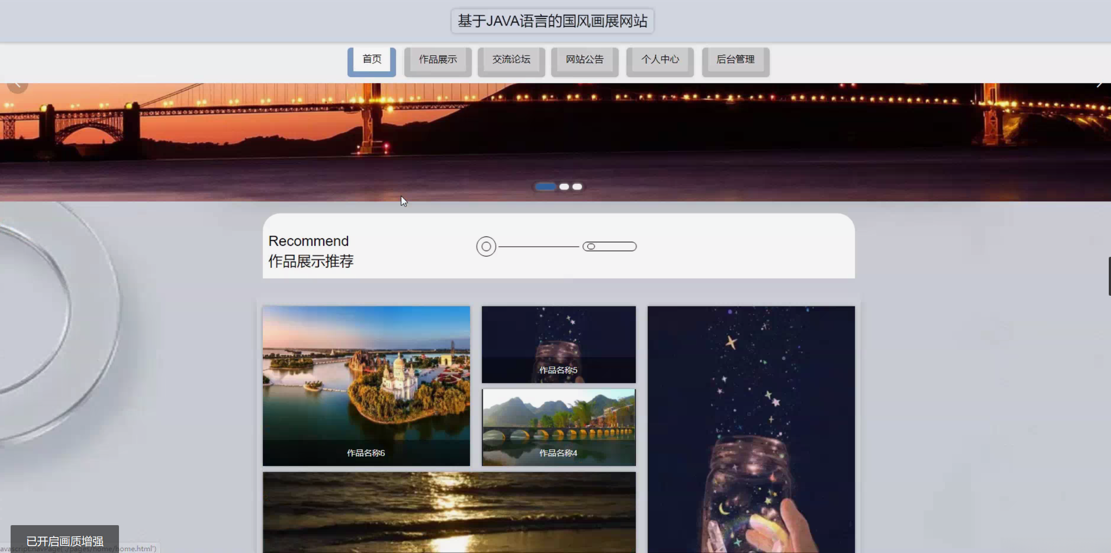Switch to the third carousel slide dot
1111x553 pixels.
(577, 187)
